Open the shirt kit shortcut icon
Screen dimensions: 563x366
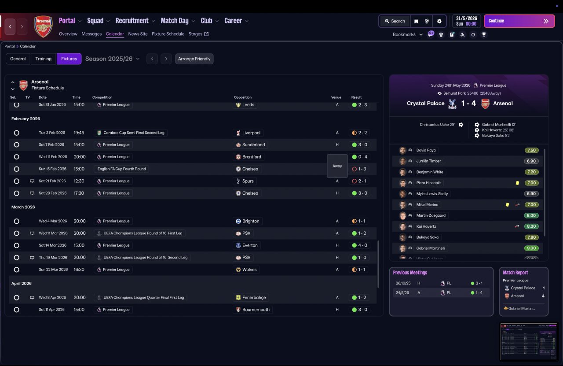[x=441, y=34]
